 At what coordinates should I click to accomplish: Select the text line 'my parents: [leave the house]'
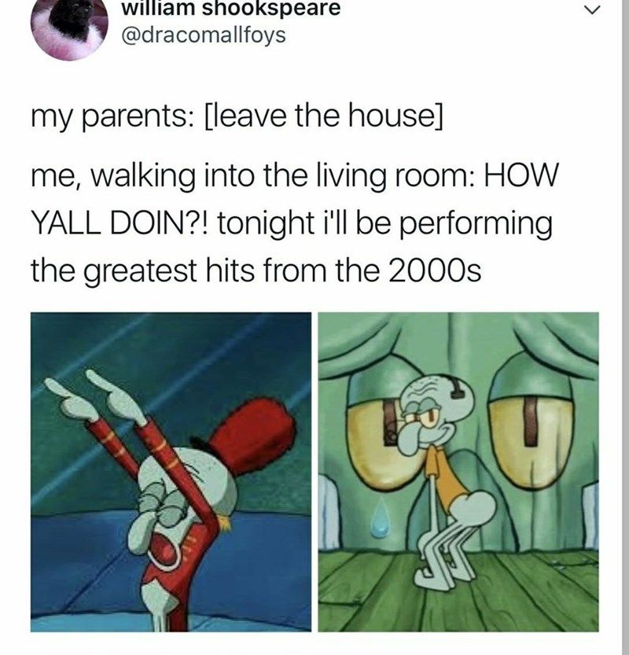237,117
